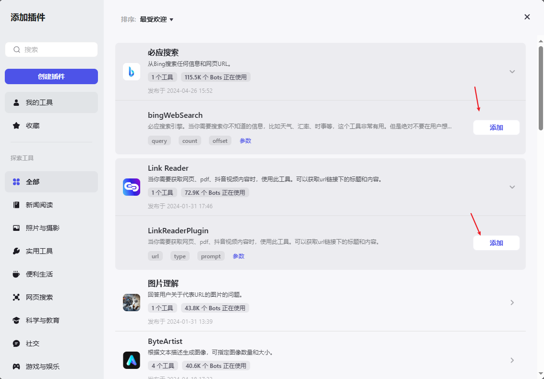Click the 发布于 2024-01-31 13:39 date
The width and height of the screenshot is (544, 379).
(x=180, y=321)
